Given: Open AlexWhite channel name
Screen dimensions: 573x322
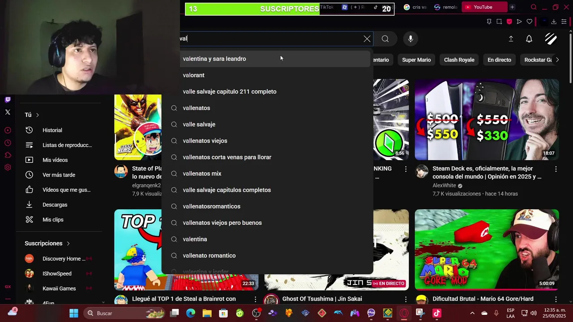Looking at the screenshot, I should pyautogui.click(x=444, y=186).
